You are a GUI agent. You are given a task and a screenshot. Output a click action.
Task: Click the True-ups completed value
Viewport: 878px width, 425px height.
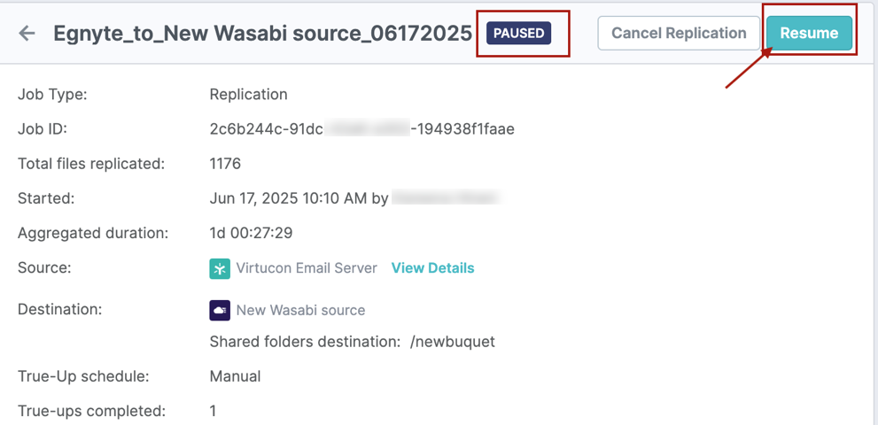pos(213,411)
